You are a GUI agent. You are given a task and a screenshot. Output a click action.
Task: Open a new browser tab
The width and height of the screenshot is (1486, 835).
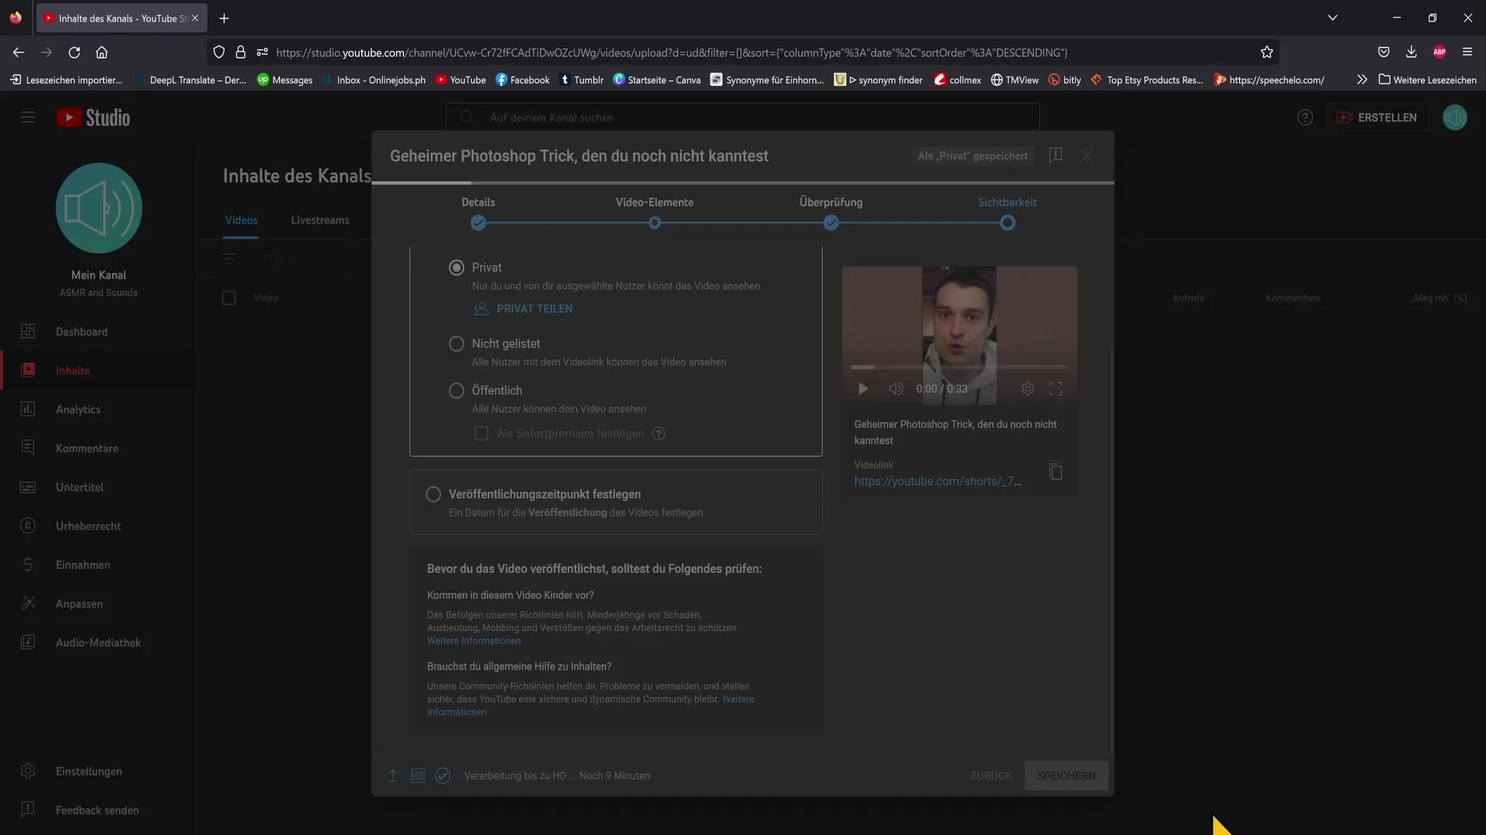224,18
